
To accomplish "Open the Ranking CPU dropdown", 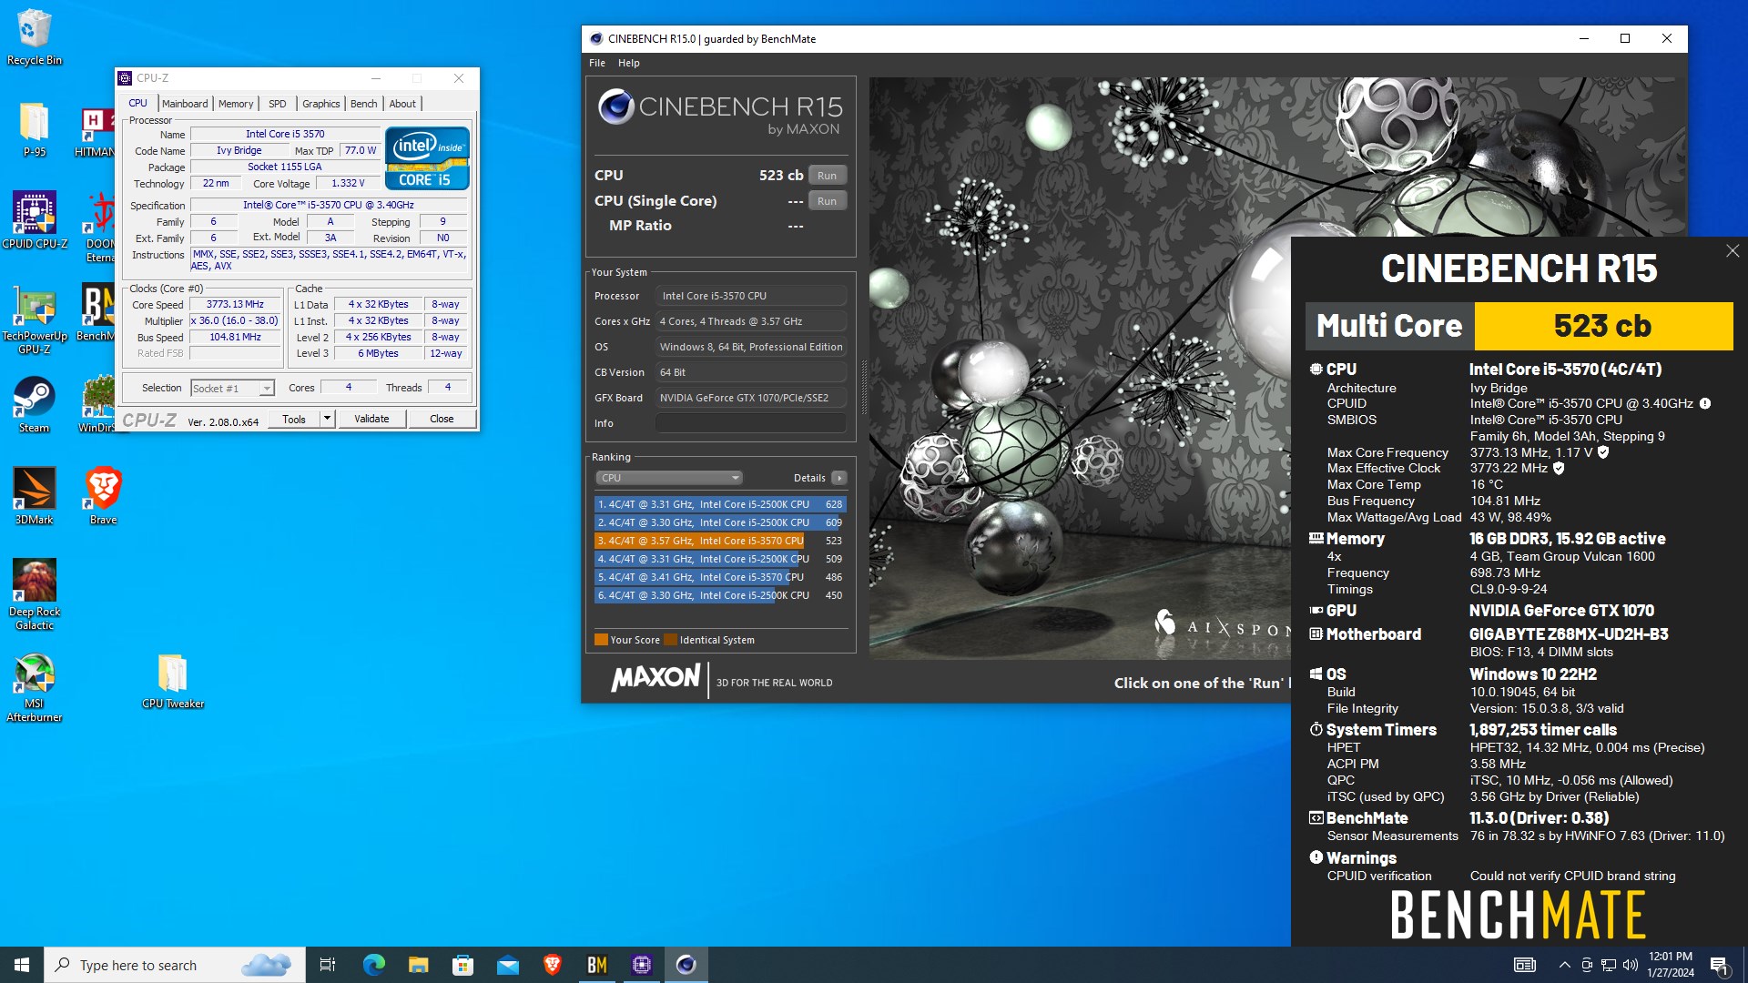I will 669,478.
